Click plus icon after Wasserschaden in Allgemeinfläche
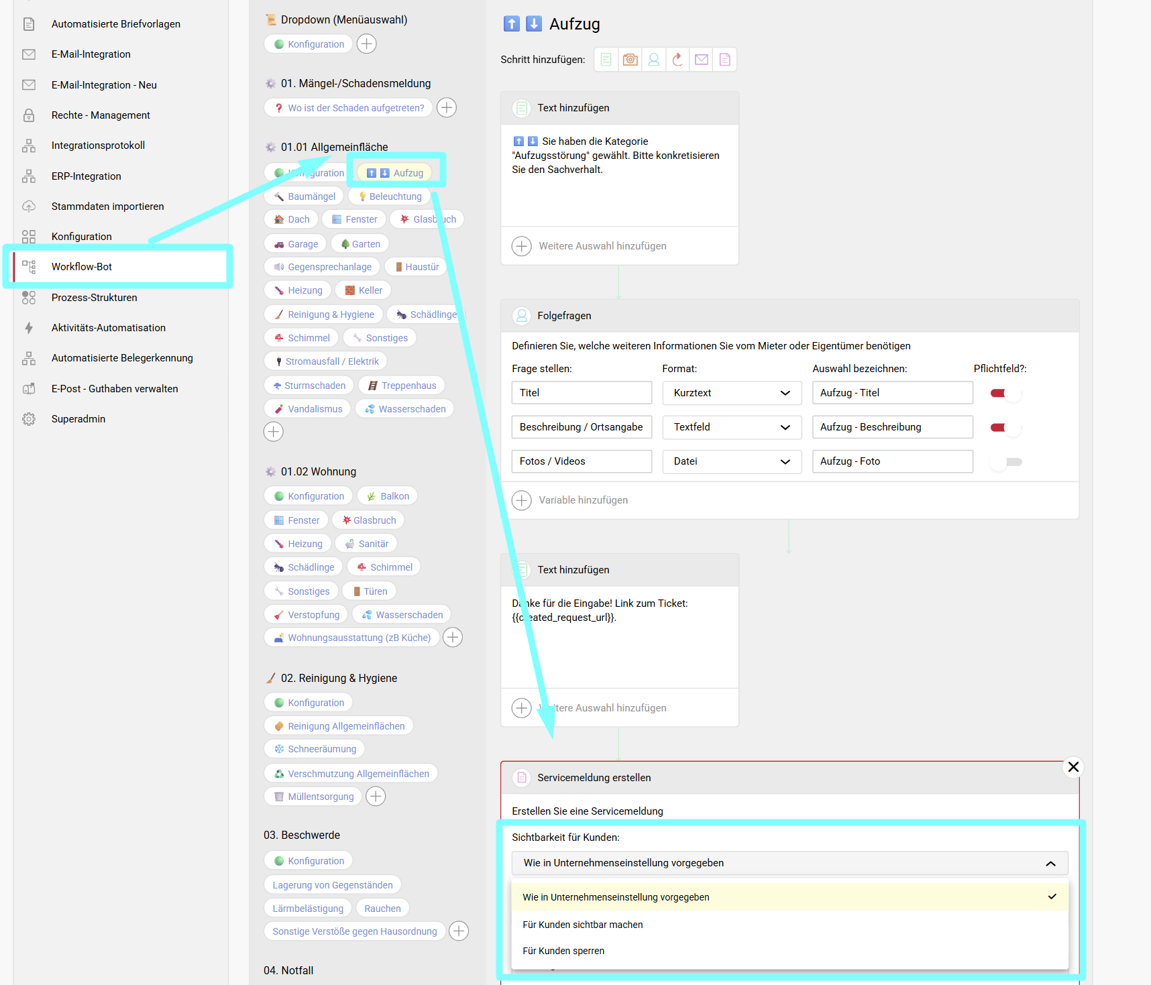 click(x=274, y=432)
